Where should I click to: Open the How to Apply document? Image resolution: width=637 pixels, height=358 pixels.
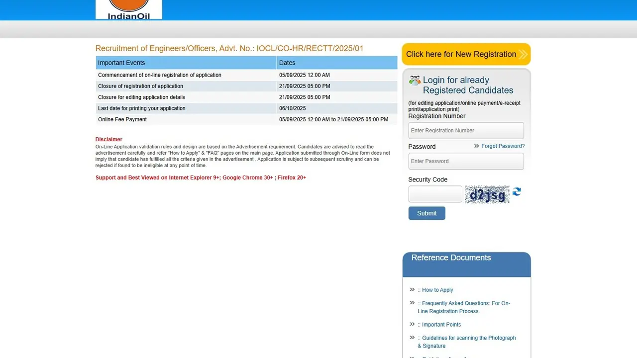coord(437,289)
